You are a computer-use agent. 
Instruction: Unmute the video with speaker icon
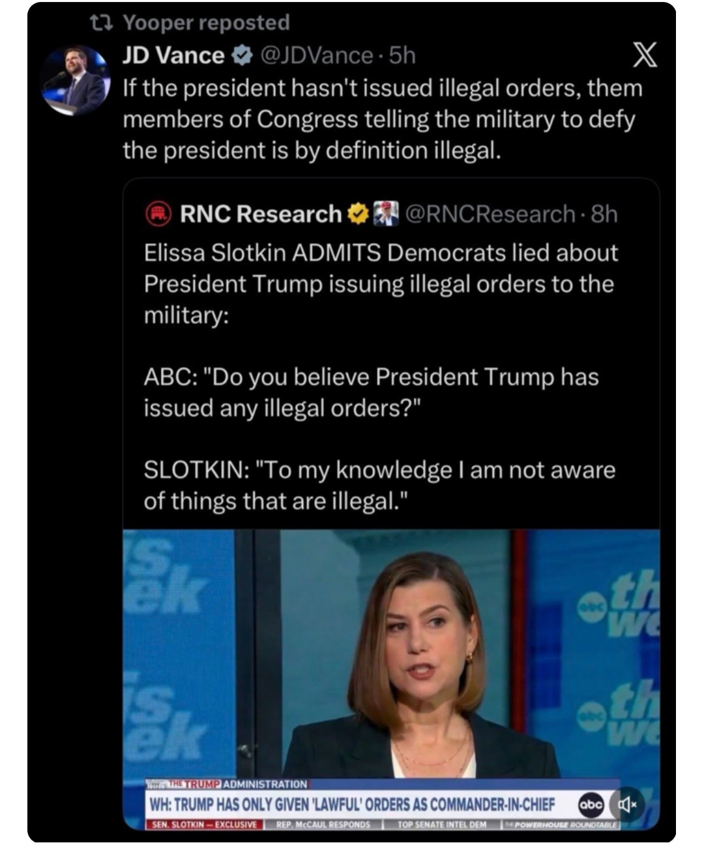coord(626,804)
